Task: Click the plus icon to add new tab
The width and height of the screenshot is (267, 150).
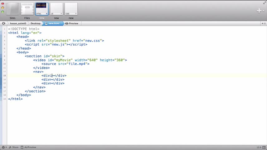Action: click(259, 11)
